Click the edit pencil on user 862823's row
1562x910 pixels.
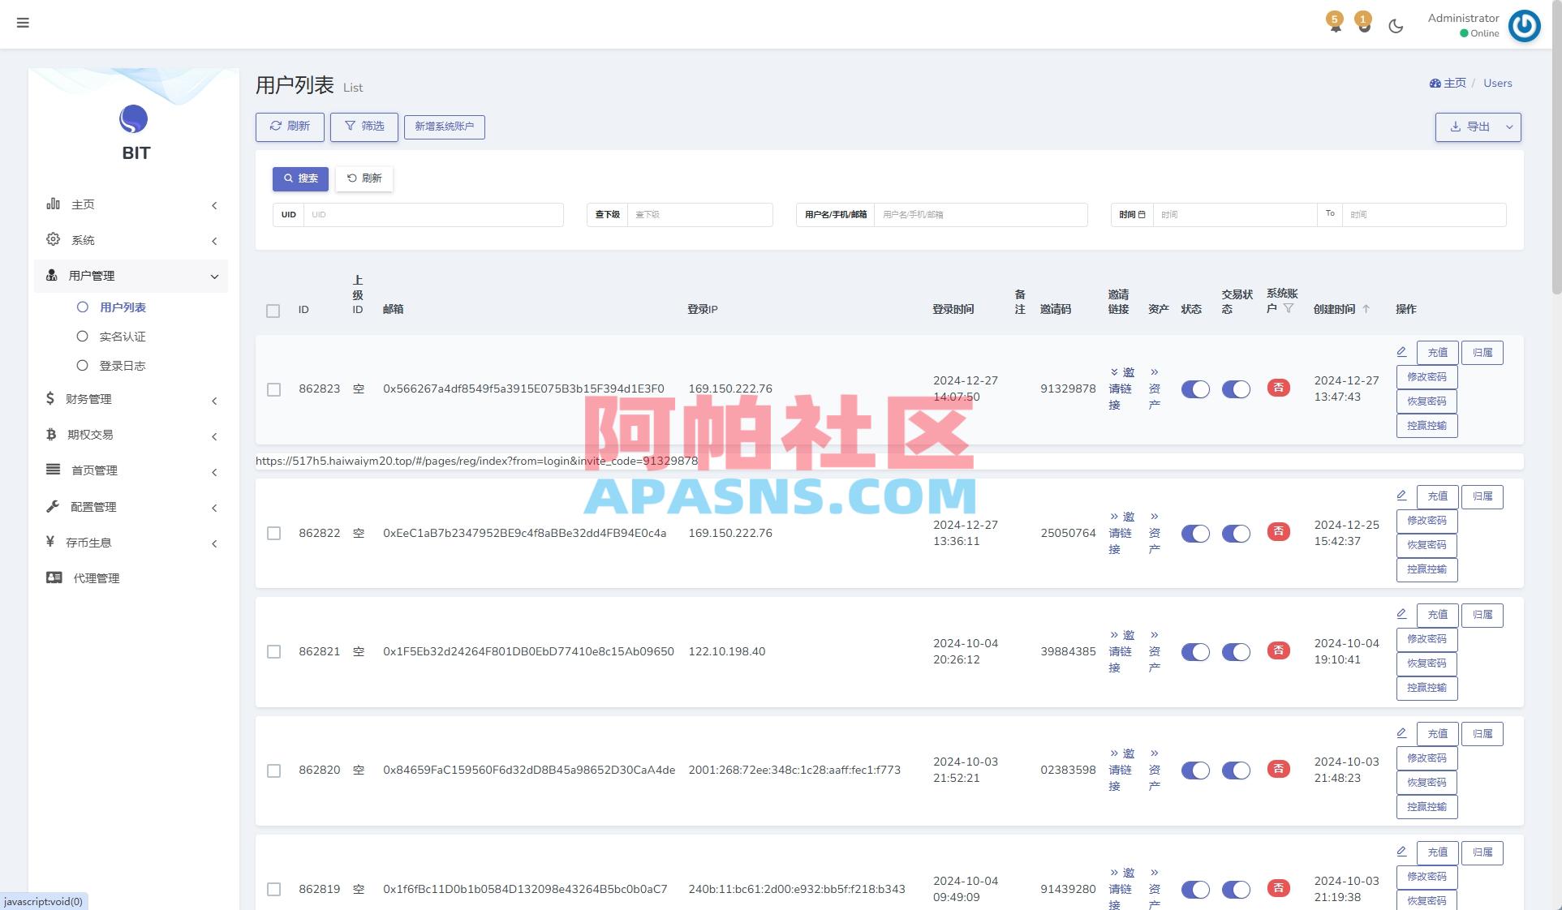1401,351
